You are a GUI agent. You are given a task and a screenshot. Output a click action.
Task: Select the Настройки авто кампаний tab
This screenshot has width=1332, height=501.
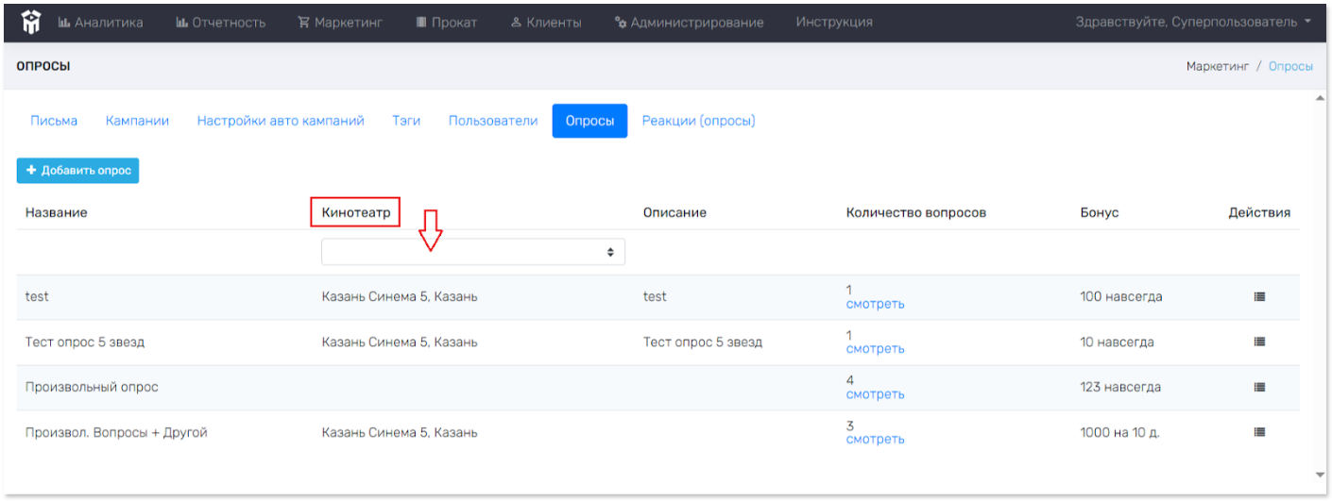tap(281, 121)
